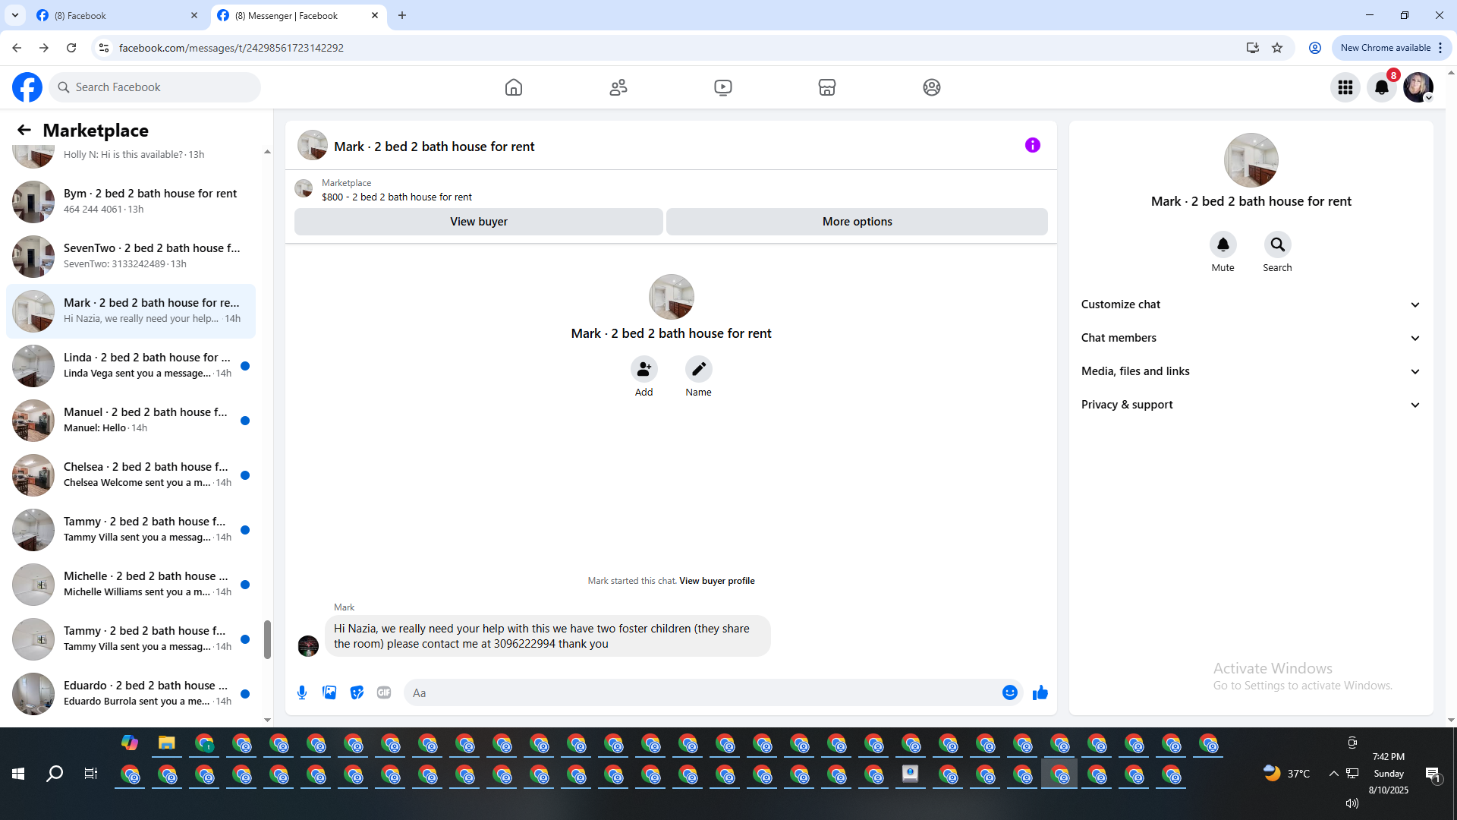Open the GIF picker
Screen dimensions: 1457x820
[x=384, y=692]
